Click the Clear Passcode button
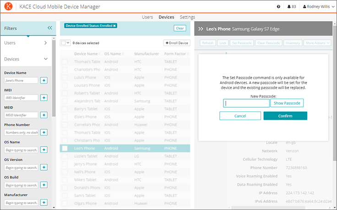 268,43
